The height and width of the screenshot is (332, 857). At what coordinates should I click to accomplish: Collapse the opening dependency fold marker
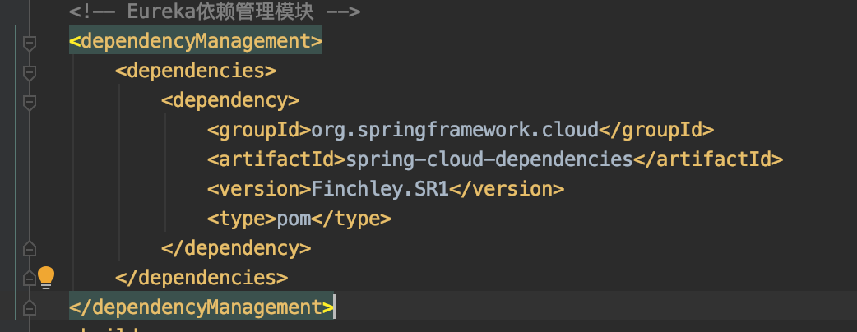coord(30,102)
